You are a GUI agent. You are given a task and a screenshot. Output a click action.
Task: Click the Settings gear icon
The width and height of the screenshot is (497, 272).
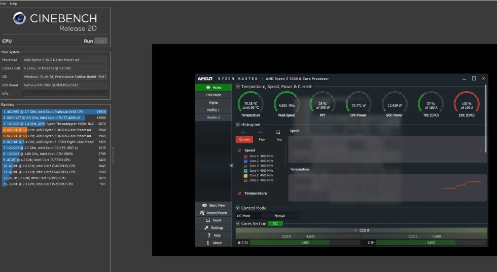click(206, 227)
